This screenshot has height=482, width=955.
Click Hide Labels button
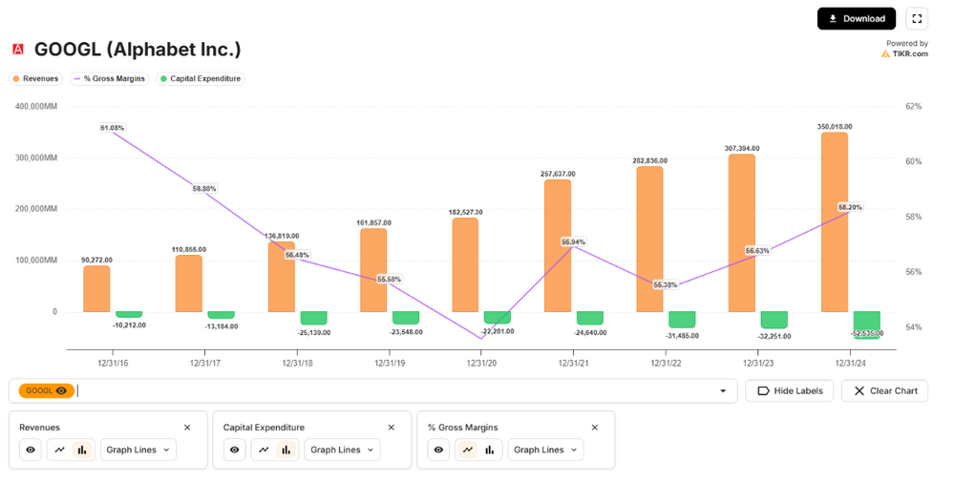pos(790,390)
